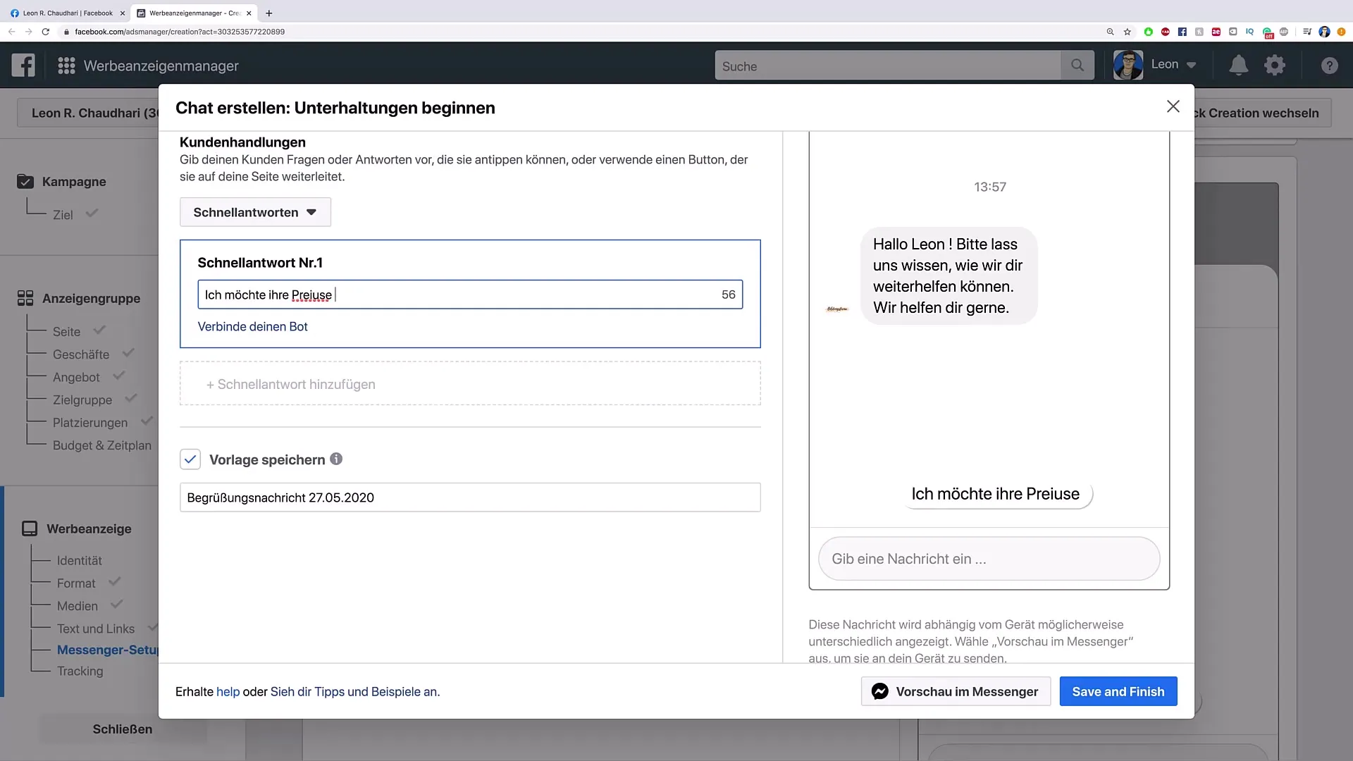Screen dimensions: 1353x761
Task: Click the preview message input Gib eine Nachricht ein
Action: click(989, 559)
